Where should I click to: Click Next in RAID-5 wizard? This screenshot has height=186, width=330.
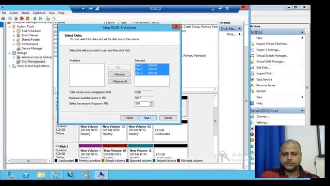tap(147, 118)
